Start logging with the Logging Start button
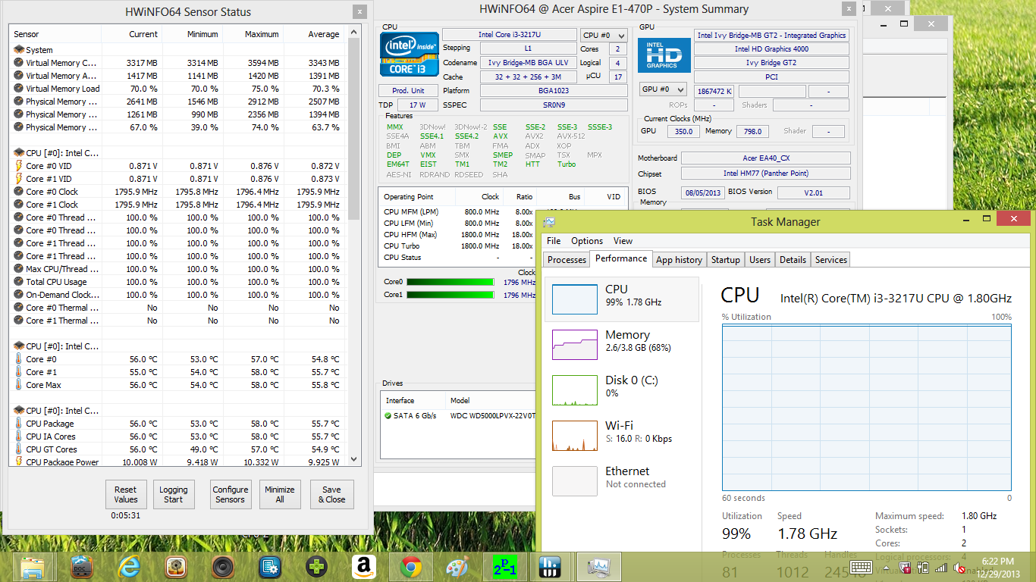1036x582 pixels. coord(174,494)
